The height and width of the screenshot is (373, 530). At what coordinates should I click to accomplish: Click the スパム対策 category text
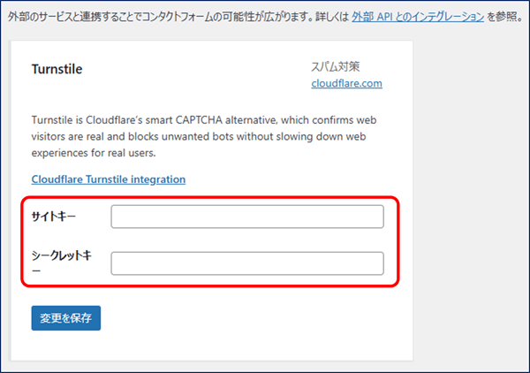pyautogui.click(x=336, y=66)
